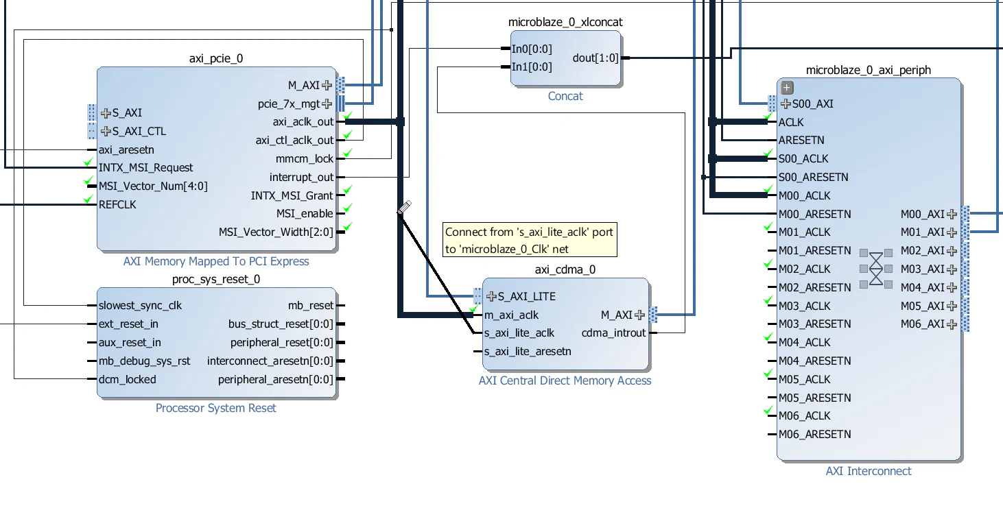Click the plus expand button on microblaze_0_axi_periph block header
Viewport: 1003px width, 508px height.
click(x=786, y=87)
